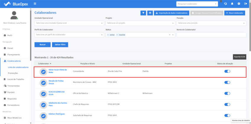
Task: Click the Comandante position cell
Action: tap(78, 71)
